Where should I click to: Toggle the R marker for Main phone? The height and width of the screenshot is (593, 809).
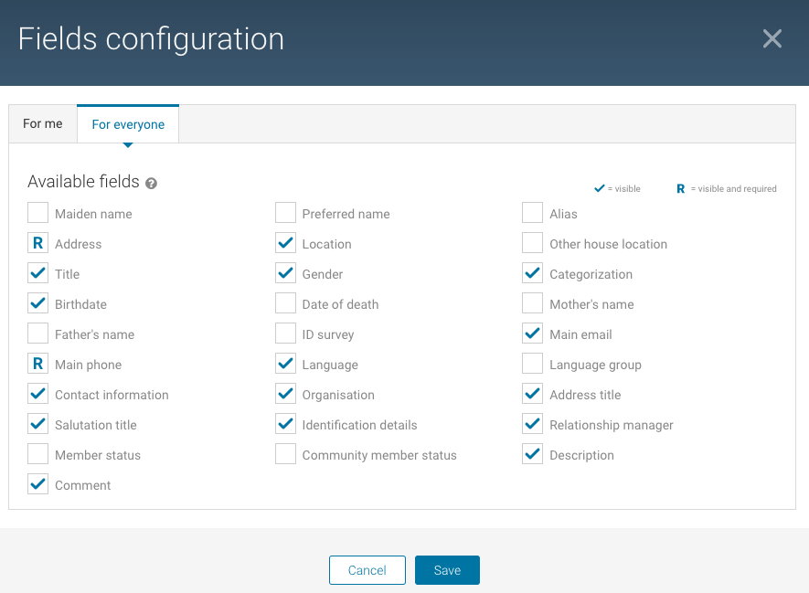[x=37, y=364]
